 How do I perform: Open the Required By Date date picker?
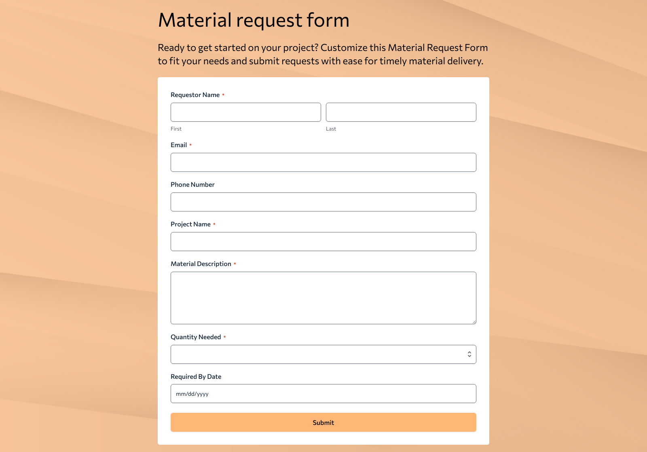click(323, 393)
